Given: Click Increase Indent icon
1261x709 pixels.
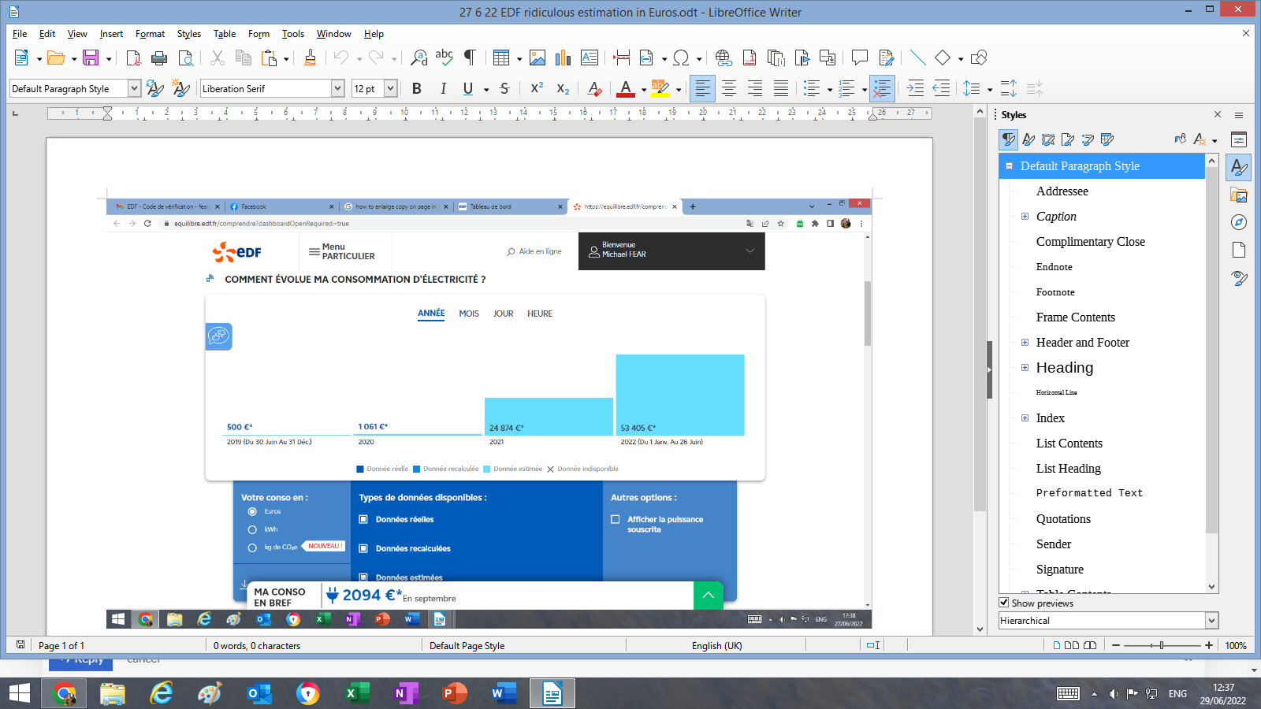Looking at the screenshot, I should click(x=916, y=88).
